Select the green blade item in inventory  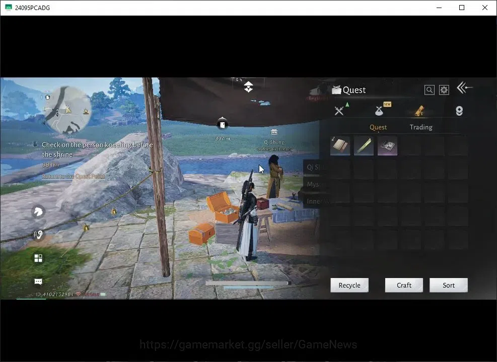coord(364,146)
